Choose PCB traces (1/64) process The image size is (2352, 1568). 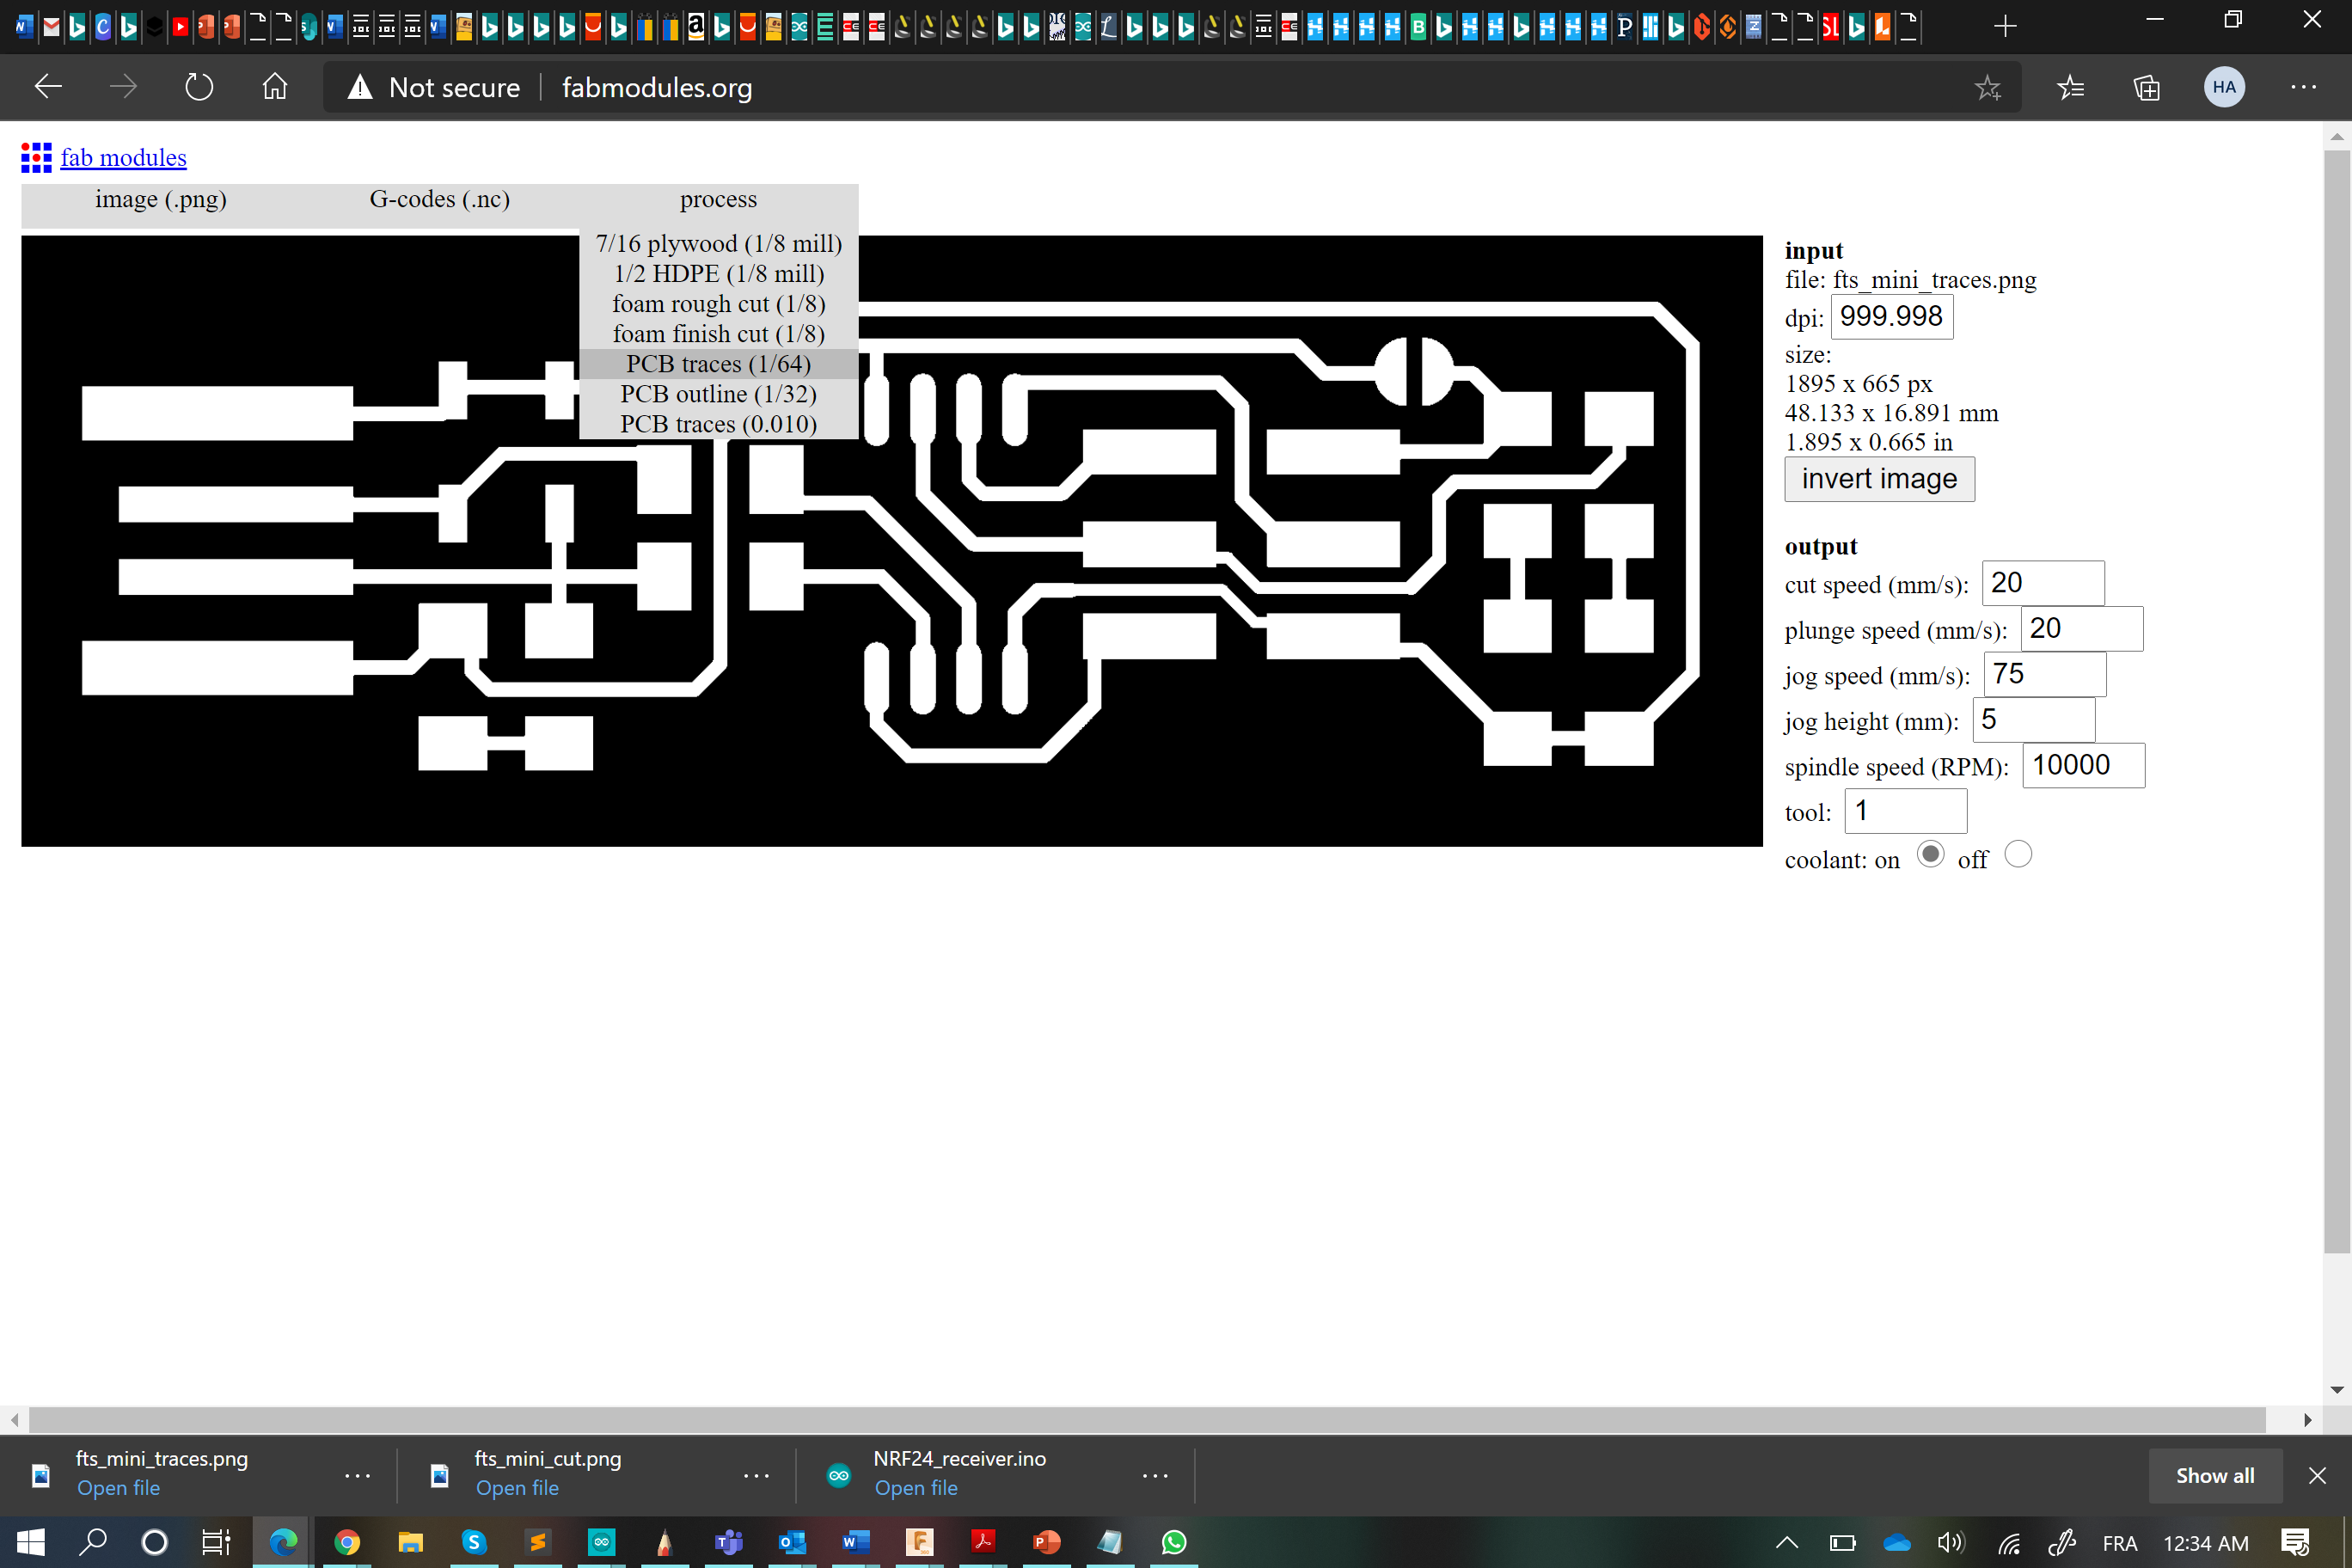718,364
